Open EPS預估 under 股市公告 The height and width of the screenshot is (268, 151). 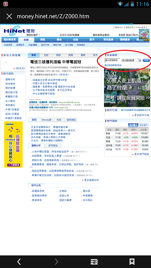[87, 200]
